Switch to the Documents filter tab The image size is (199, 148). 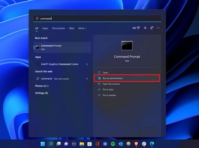[x=58, y=28]
